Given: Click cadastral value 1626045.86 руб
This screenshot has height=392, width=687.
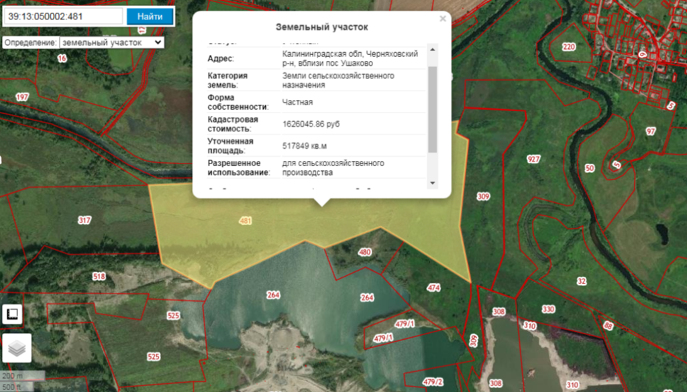Looking at the screenshot, I should (311, 124).
